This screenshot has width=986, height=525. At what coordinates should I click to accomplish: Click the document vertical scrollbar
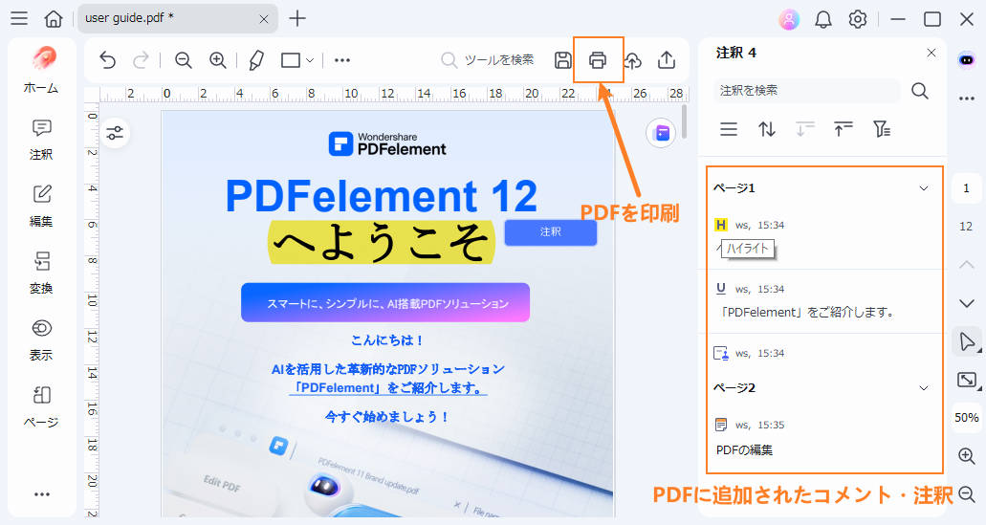pyautogui.click(x=684, y=120)
